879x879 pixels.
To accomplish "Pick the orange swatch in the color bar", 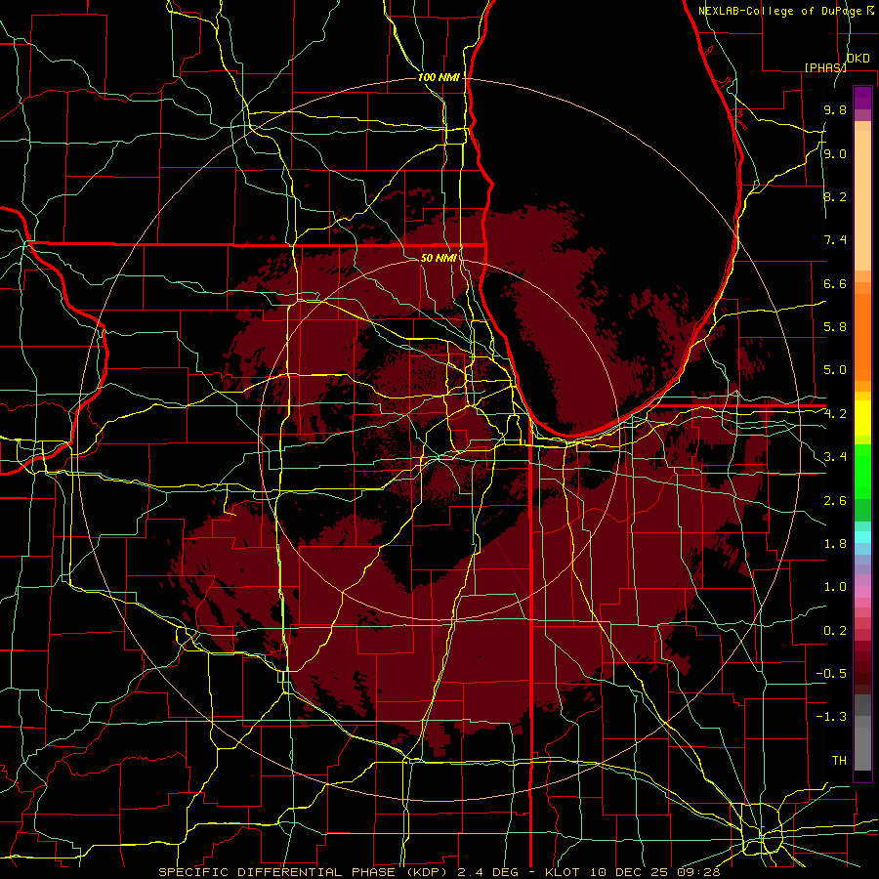I will [x=862, y=336].
